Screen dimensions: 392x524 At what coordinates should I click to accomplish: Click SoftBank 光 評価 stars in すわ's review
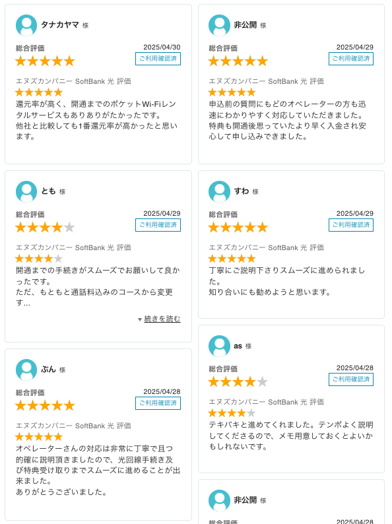tap(232, 258)
